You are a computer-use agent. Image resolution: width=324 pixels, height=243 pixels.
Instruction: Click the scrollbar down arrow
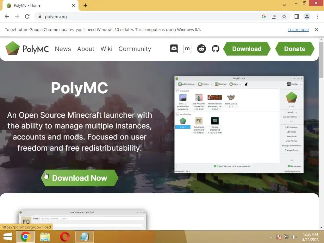point(321,227)
